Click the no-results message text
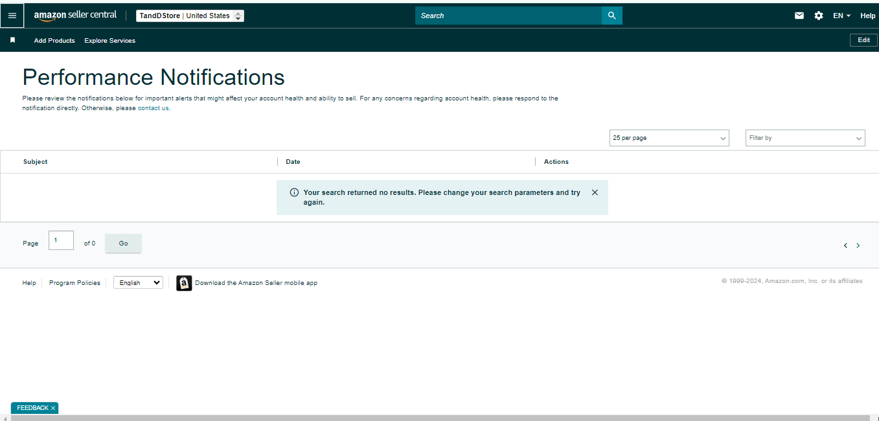Screen dimensions: 879x421 pyautogui.click(x=442, y=198)
